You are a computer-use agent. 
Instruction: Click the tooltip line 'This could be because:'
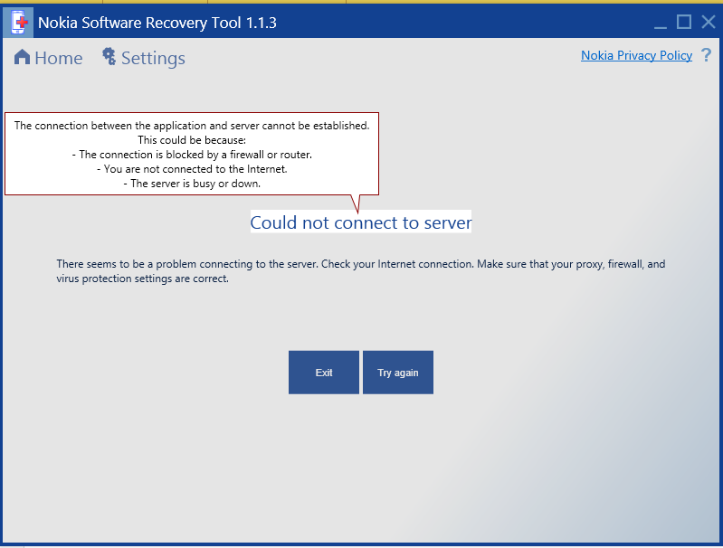pyautogui.click(x=192, y=140)
